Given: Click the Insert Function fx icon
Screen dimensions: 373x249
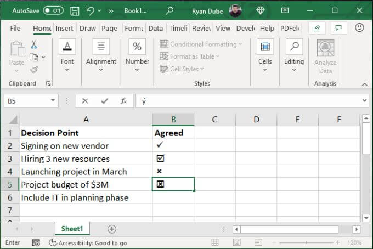Looking at the screenshot, I should [124, 101].
